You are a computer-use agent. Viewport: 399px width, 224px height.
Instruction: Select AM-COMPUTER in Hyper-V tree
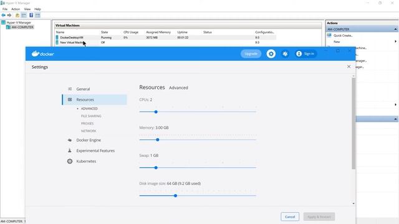click(x=22, y=27)
